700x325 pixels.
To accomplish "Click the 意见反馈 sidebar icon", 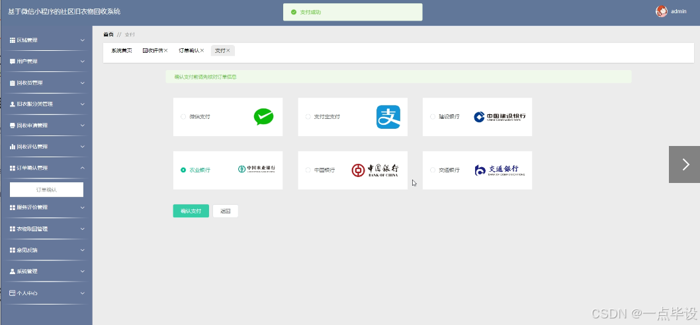I will (13, 250).
